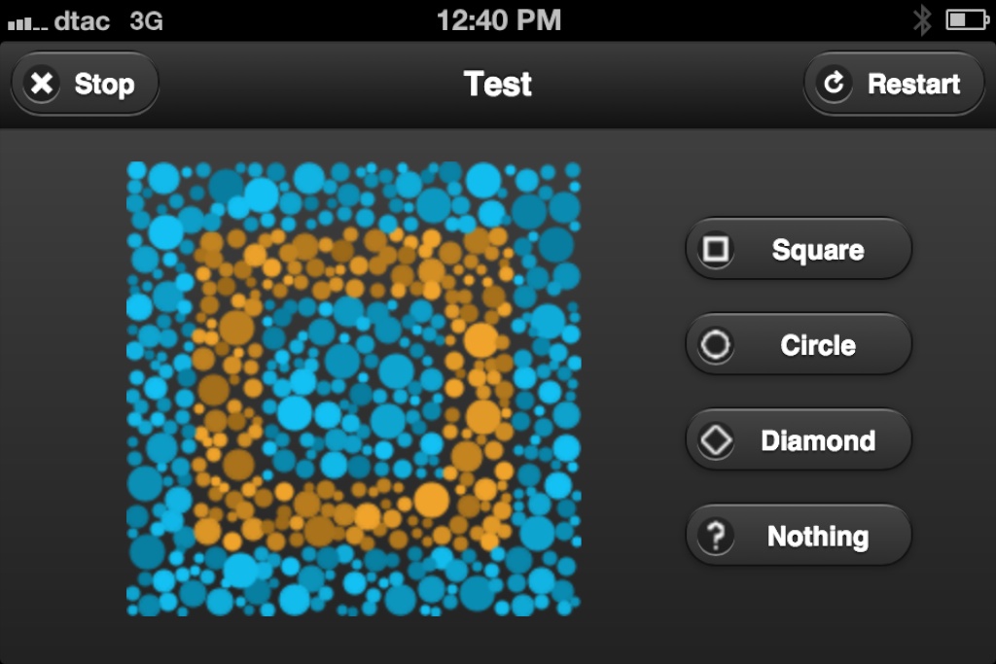
Task: Choose the Circle answer label
Action: 818,345
